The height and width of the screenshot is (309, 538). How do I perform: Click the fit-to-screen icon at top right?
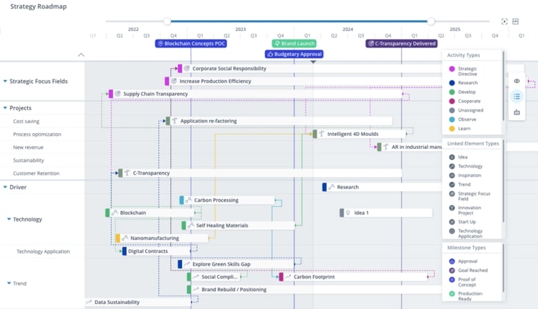click(x=504, y=21)
